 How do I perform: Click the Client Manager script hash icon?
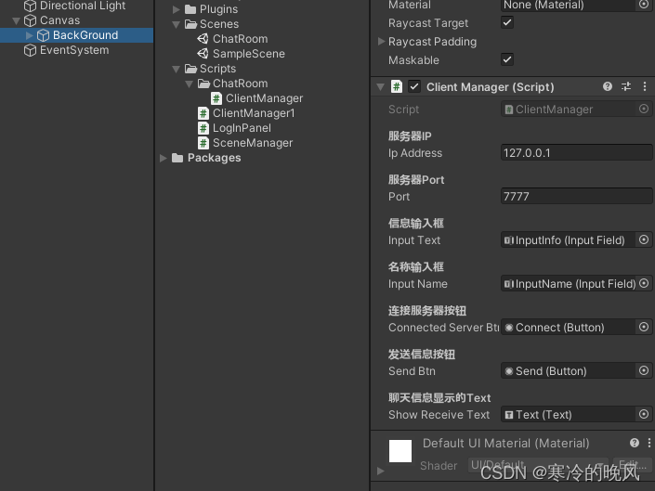[x=397, y=86]
